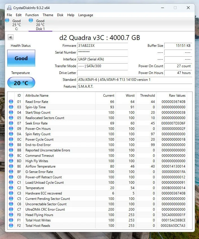This screenshot has height=239, width=199.
Task: Click the status orb for High Fly Writes
Action: coord(11,161)
